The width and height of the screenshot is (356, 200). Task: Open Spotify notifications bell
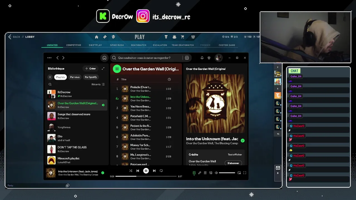pos(202,58)
